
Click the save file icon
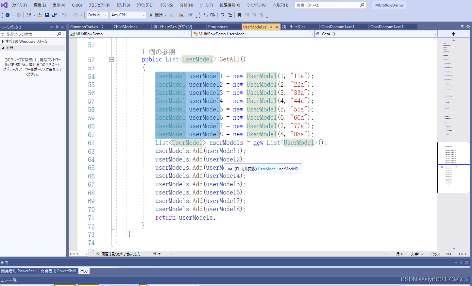point(47,15)
